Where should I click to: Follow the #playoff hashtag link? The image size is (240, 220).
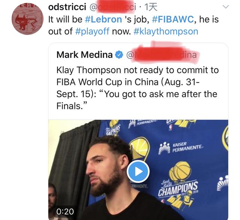click(x=92, y=32)
